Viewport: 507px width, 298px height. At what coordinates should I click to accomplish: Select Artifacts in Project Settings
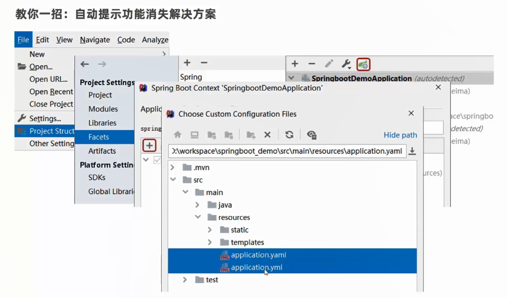(x=102, y=151)
